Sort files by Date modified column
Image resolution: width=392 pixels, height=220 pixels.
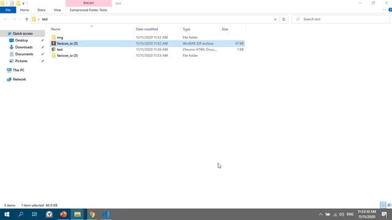(x=147, y=29)
